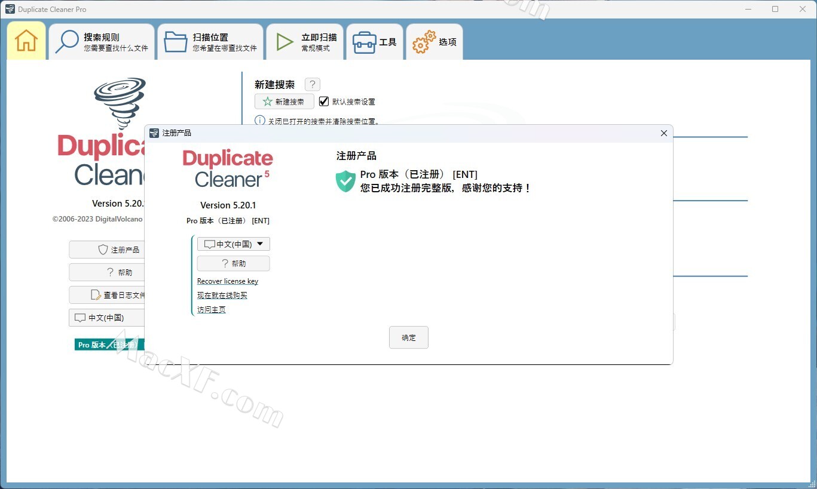Click the Duplicate Cleaner logo in dialog
The width and height of the screenshot is (817, 489).
228,169
